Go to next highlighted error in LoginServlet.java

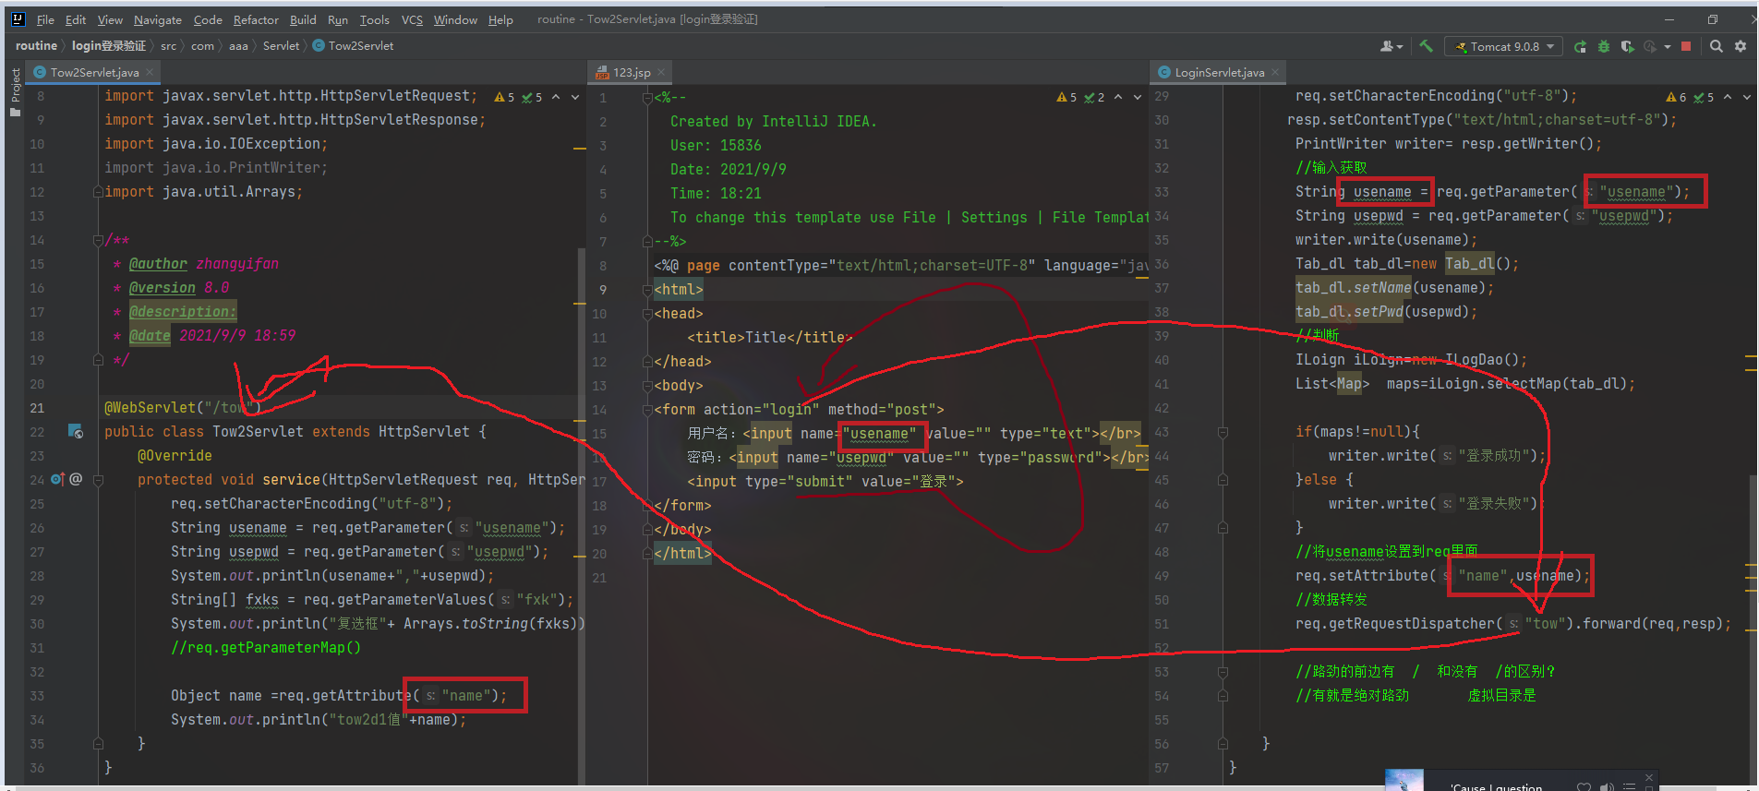pos(1747,97)
